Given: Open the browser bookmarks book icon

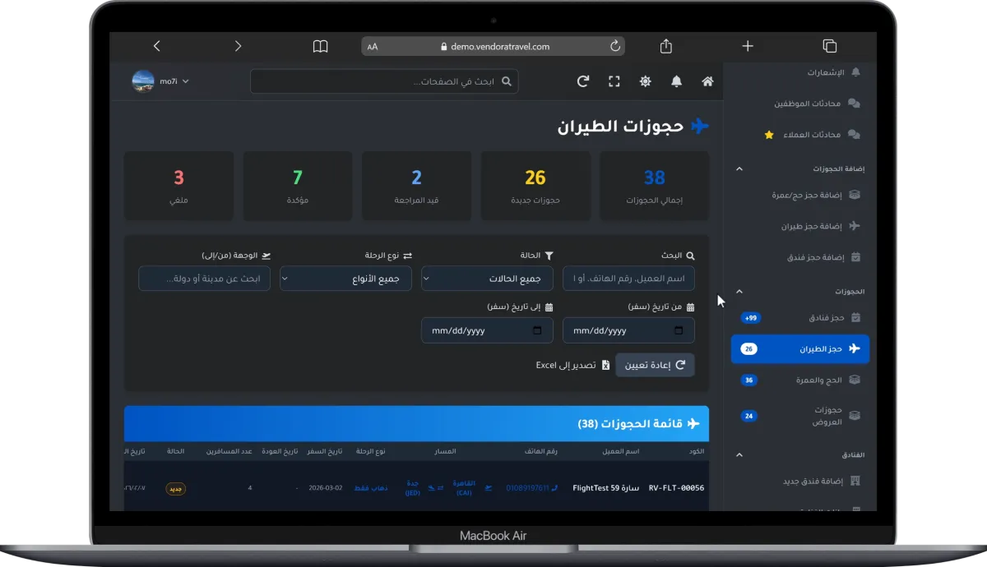Looking at the screenshot, I should click(x=320, y=46).
